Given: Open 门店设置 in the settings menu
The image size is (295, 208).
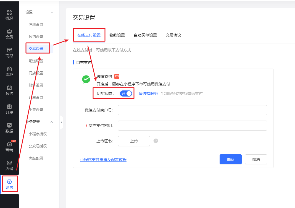Looking at the screenshot, I should pos(36,73).
